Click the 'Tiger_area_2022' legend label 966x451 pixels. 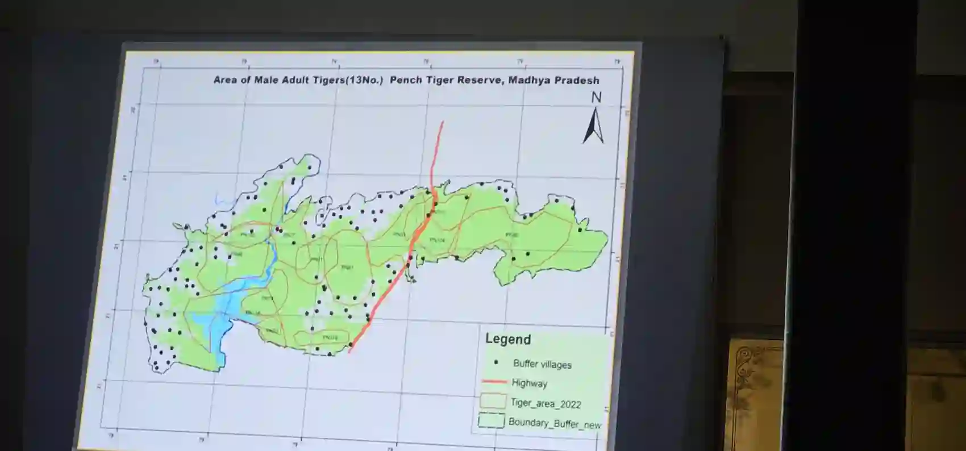coord(546,403)
